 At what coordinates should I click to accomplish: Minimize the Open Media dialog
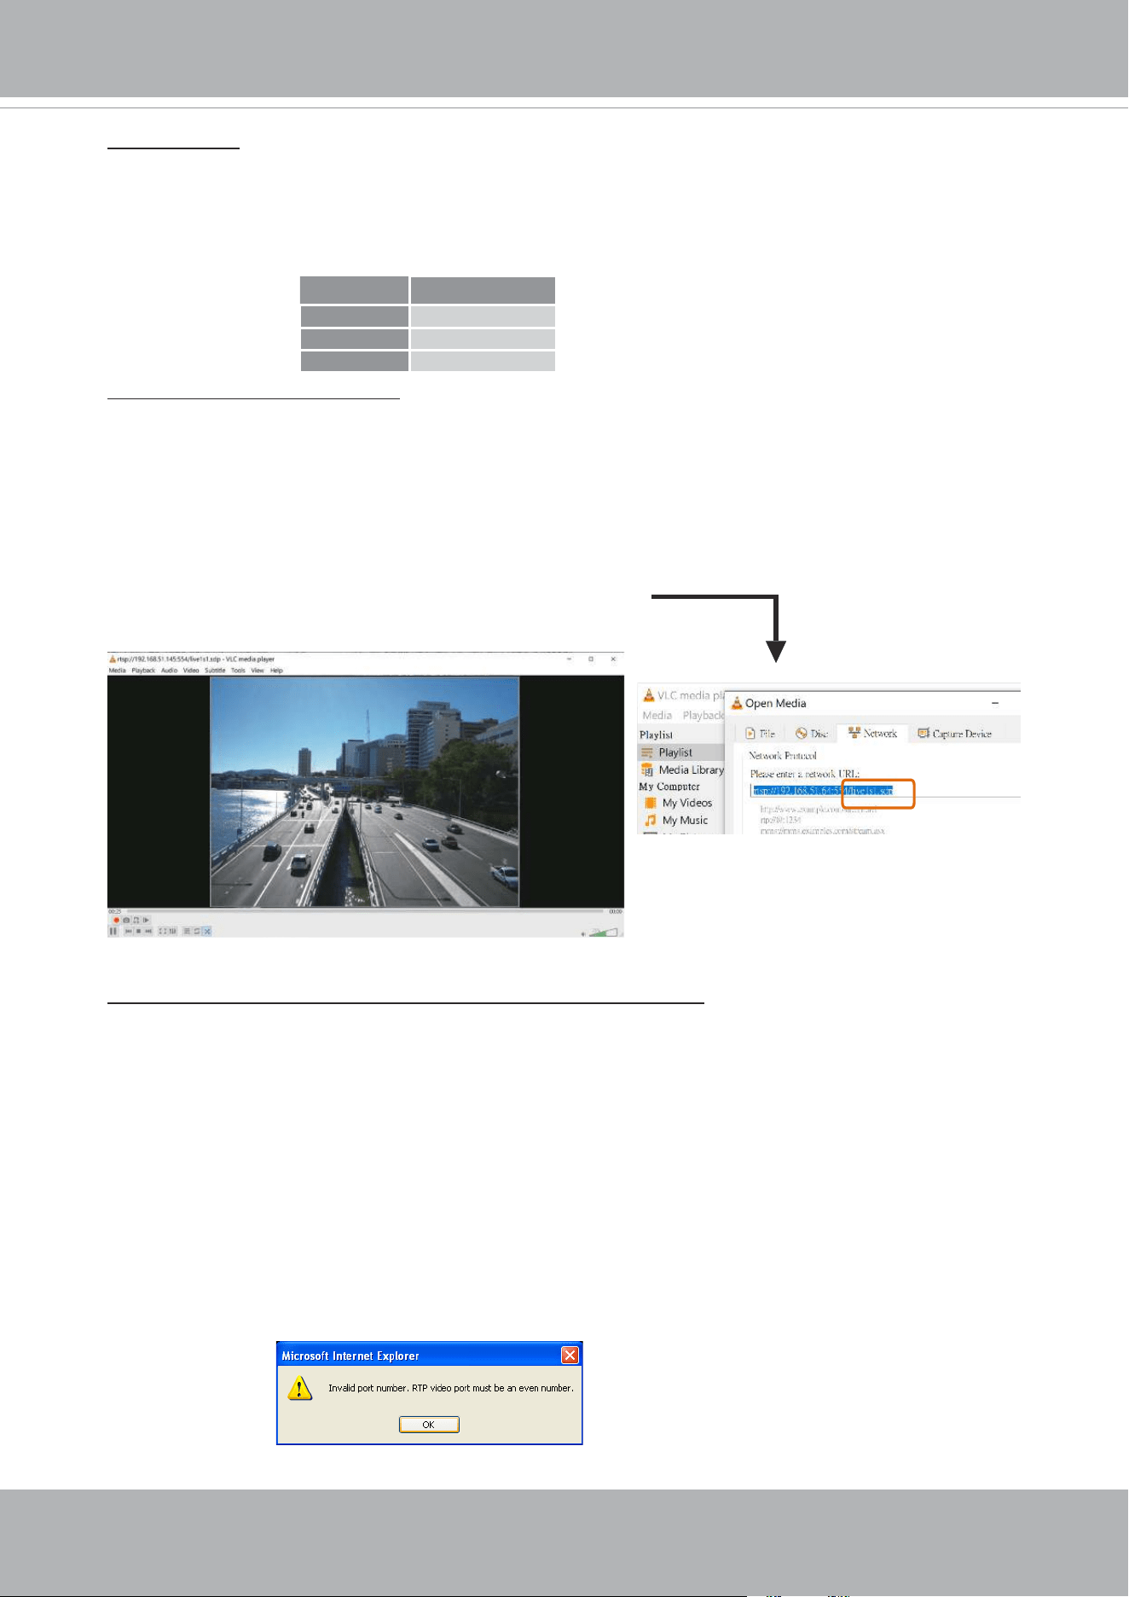point(995,703)
